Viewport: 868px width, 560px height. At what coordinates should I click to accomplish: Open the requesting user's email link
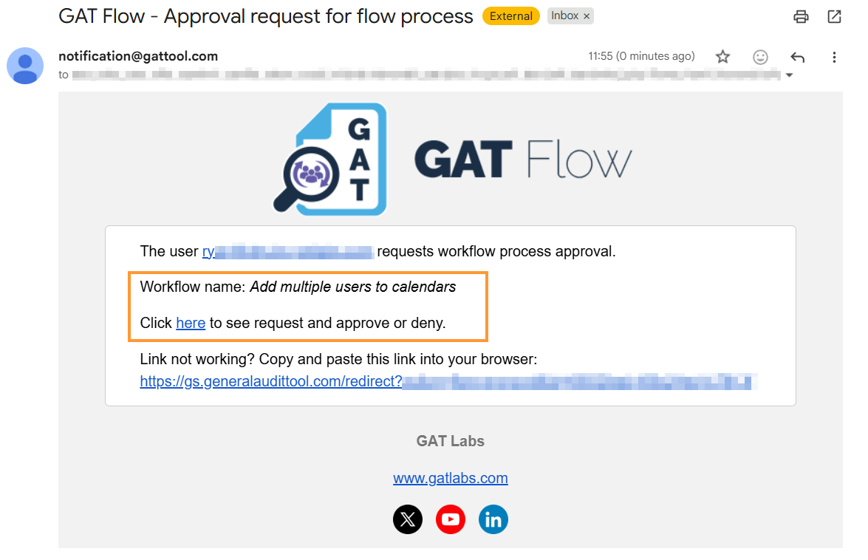click(x=288, y=252)
